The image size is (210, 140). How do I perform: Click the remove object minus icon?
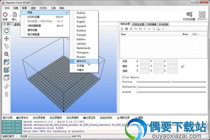pos(131,29)
